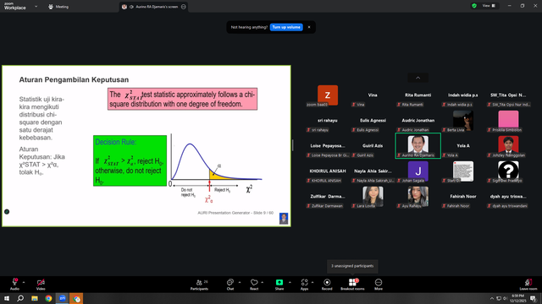Click the Indah widia p.s participant
This screenshot has height=304, width=542.
pyautogui.click(x=463, y=95)
